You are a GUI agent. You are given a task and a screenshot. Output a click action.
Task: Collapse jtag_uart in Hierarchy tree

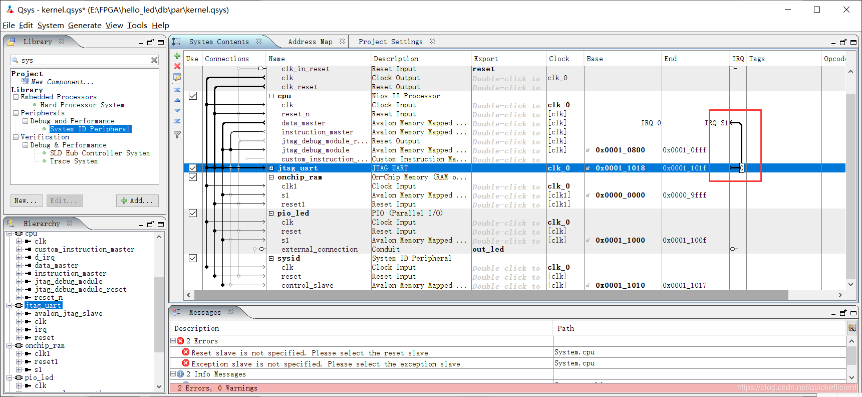(9, 306)
